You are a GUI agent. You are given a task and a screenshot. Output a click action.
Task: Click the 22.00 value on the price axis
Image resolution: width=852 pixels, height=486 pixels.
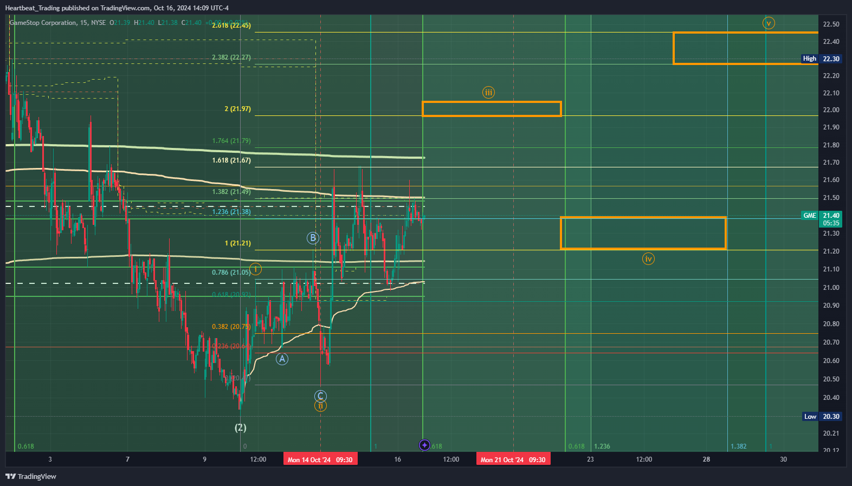point(831,110)
